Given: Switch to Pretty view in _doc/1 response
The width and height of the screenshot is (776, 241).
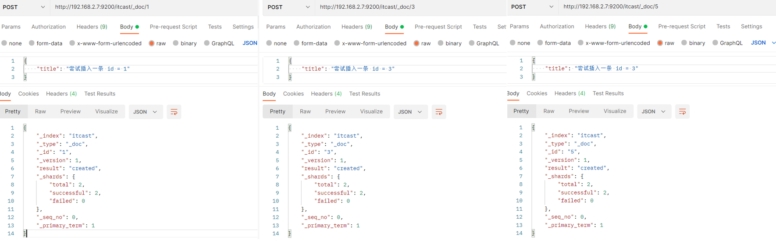Looking at the screenshot, I should [13, 112].
